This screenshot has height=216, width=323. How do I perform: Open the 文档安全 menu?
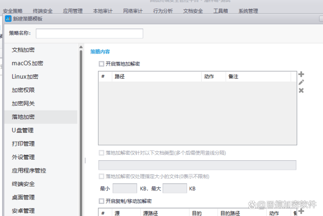click(x=193, y=11)
